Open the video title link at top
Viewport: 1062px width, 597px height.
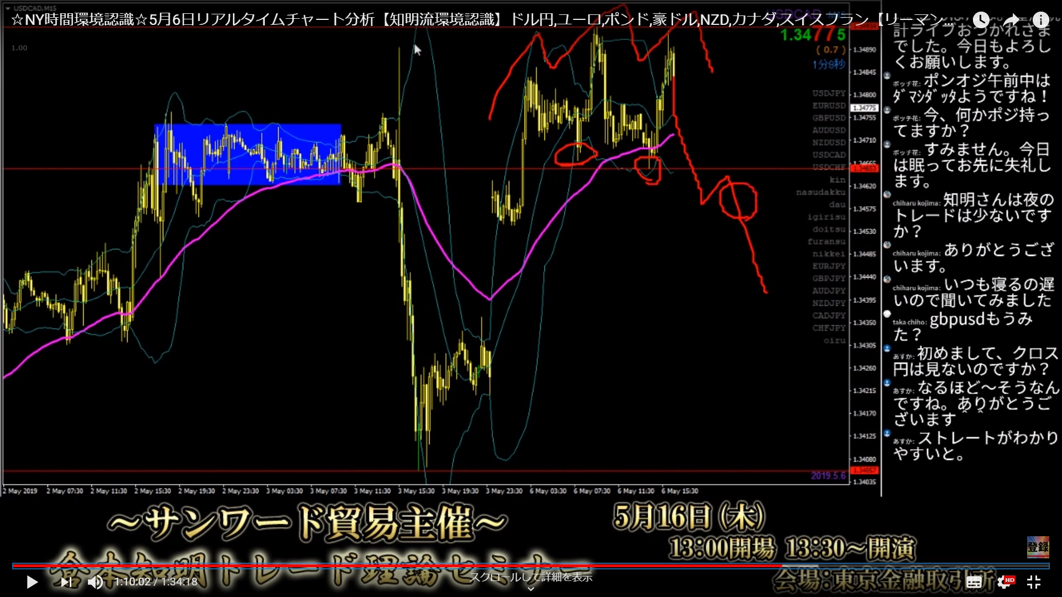387,20
